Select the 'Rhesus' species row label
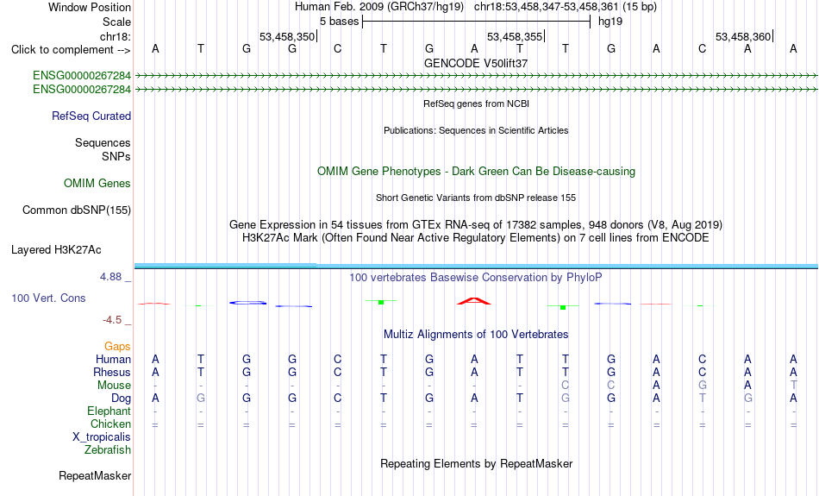Viewport: 819px width, 496px height. pos(112,372)
